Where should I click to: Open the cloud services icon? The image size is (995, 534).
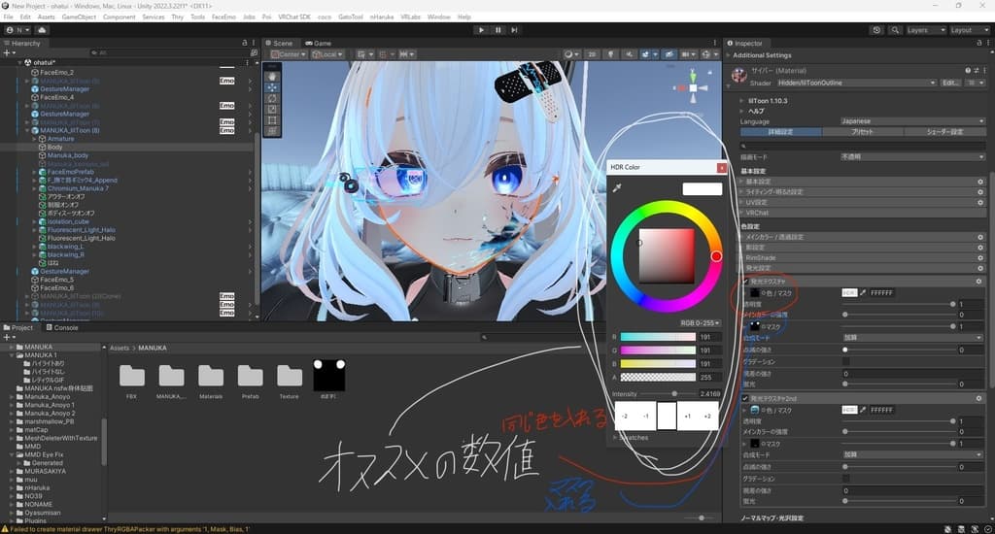pyautogui.click(x=42, y=30)
